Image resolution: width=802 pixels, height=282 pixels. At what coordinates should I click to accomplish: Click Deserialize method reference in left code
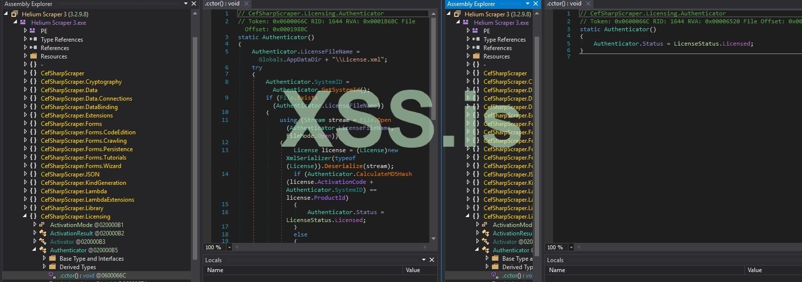click(x=344, y=166)
